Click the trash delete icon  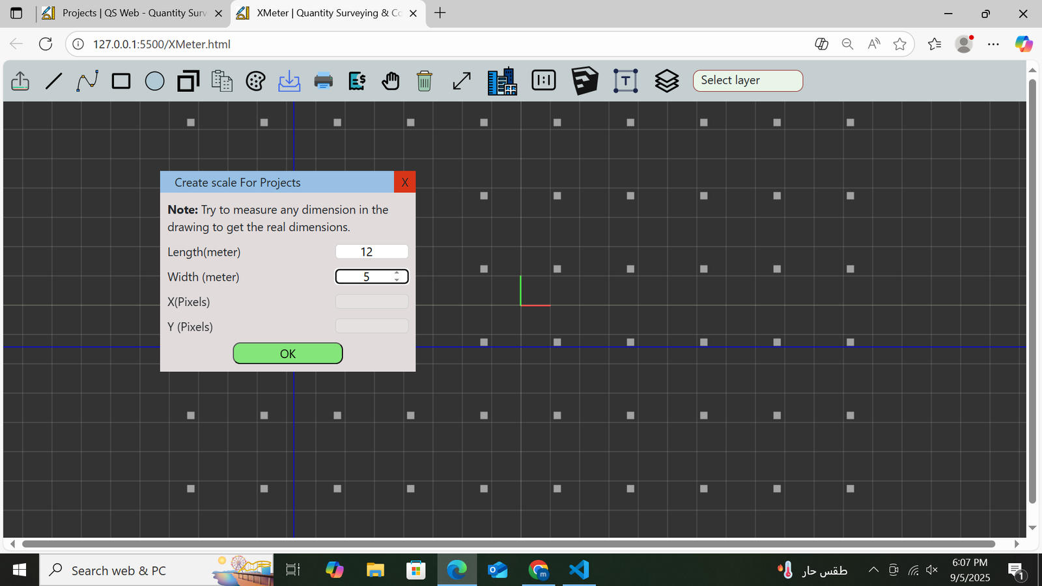tap(424, 81)
